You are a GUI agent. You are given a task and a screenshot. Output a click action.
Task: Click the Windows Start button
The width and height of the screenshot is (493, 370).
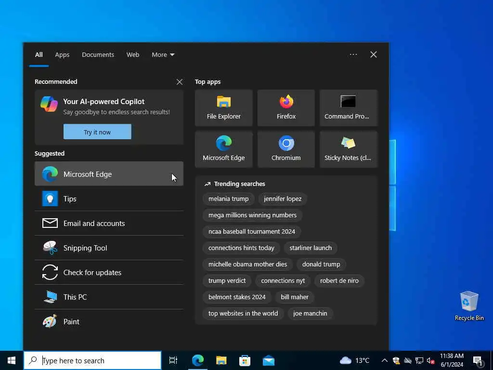pos(12,360)
